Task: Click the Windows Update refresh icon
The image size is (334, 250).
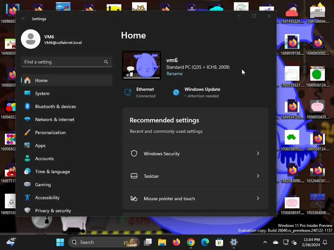Action: pyautogui.click(x=176, y=92)
